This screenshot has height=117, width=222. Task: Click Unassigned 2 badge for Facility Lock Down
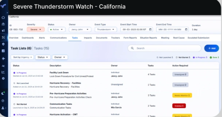point(180,74)
